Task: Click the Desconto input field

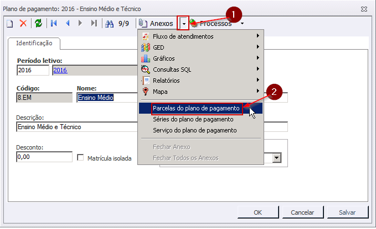Action: point(44,157)
